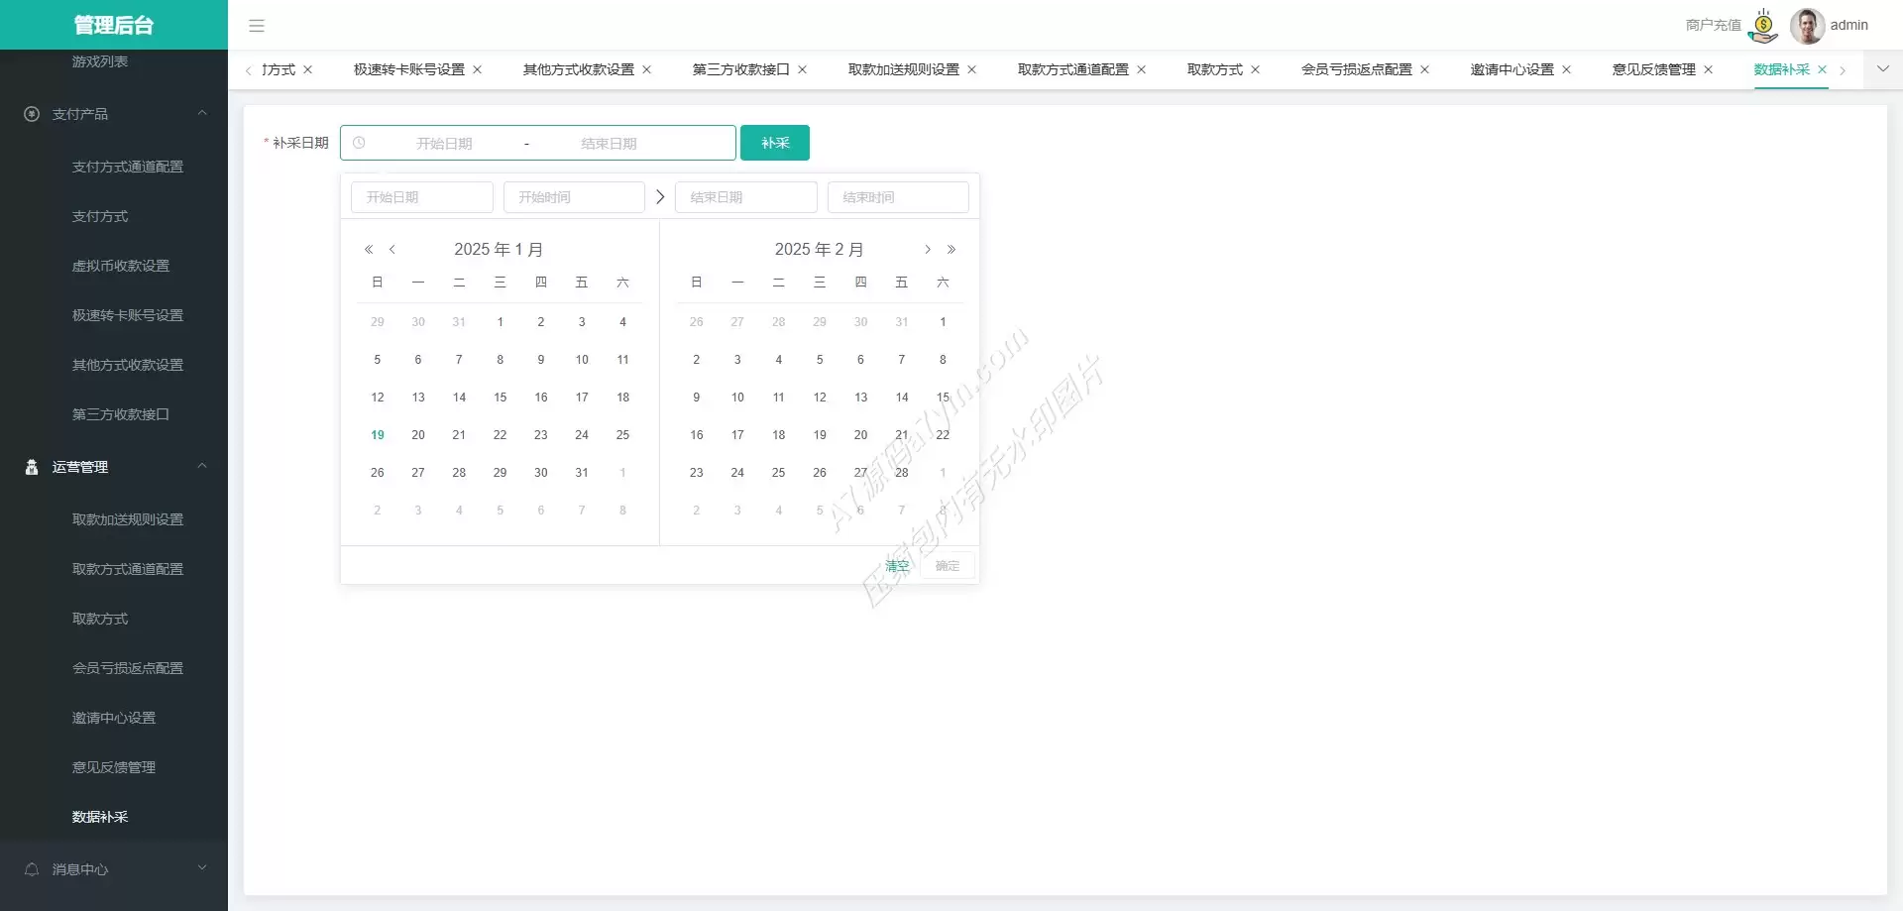1903x911 pixels.
Task: Collapse the 支付产品 sidebar section
Action: coord(202,114)
